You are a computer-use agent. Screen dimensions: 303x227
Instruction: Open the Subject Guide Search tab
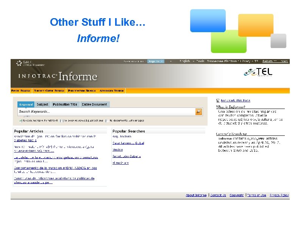click(x=49, y=91)
